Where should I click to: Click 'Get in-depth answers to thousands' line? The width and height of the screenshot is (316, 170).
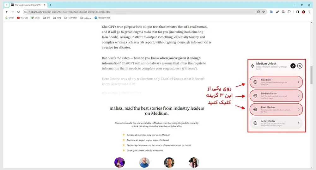coord(159,145)
